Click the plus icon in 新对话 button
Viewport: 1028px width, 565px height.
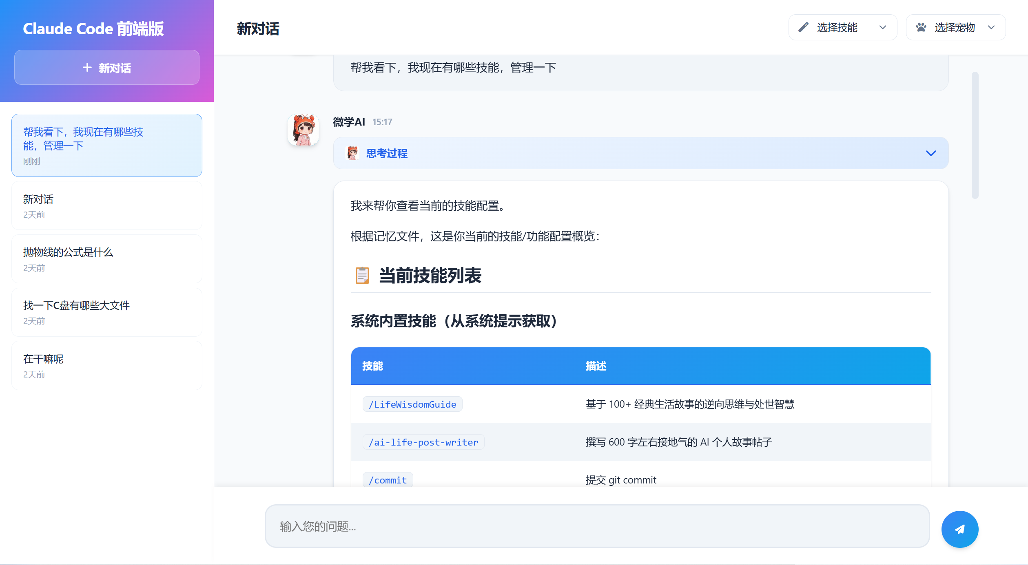(x=87, y=68)
